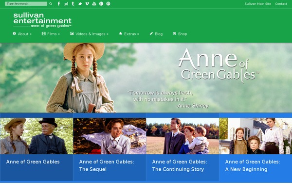This screenshot has width=292, height=194.
Task: Go to Sullivan Main Site link
Action: (x=258, y=4)
